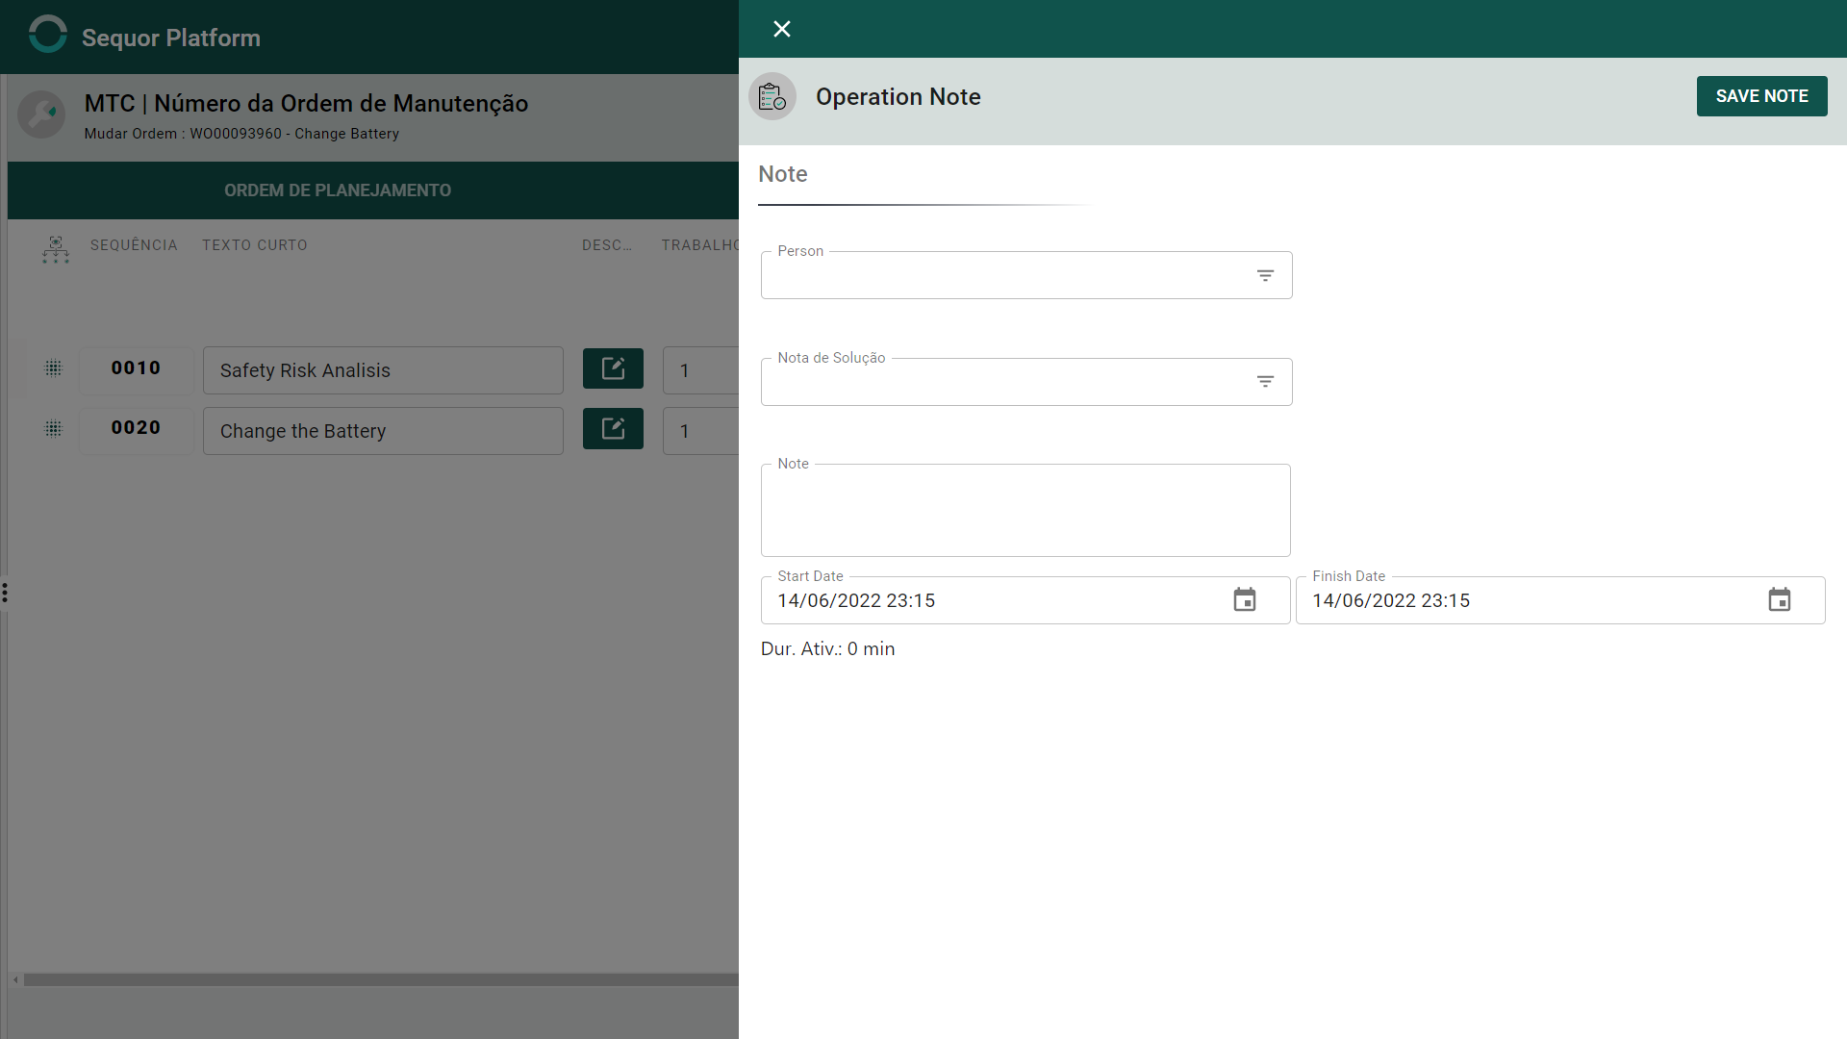The height and width of the screenshot is (1039, 1847).
Task: Click the Trabalho field for Safety Risk Analisis
Action: [701, 370]
